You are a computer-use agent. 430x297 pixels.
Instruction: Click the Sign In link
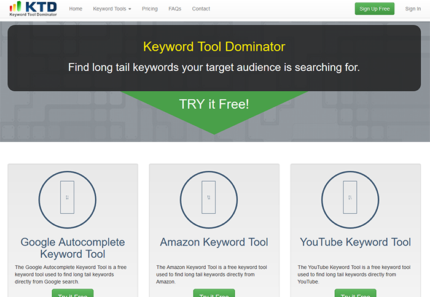413,9
